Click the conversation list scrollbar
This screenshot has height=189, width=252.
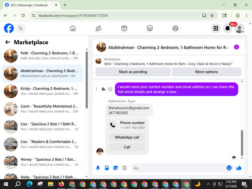[x=87, y=80]
